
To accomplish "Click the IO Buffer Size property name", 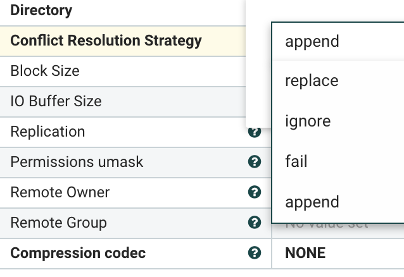I will coord(56,101).
